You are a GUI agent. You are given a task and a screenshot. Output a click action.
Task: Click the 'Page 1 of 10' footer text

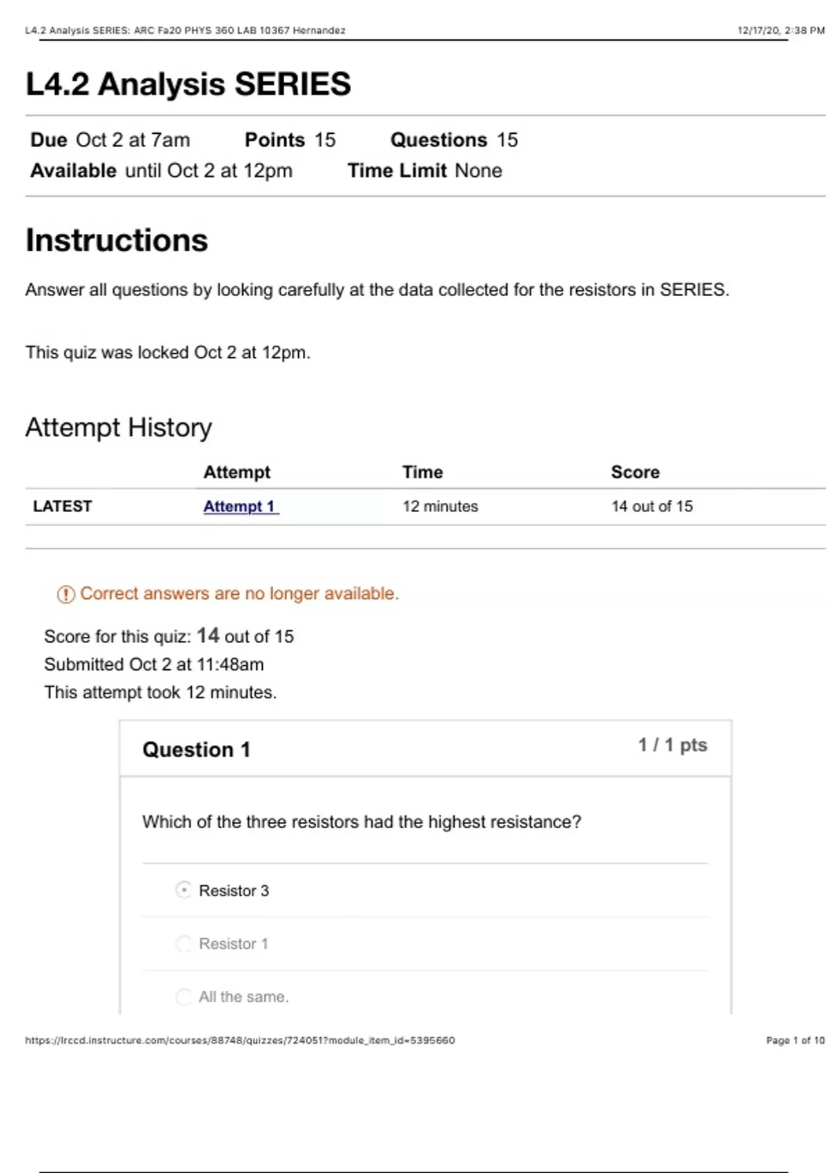coord(795,1040)
